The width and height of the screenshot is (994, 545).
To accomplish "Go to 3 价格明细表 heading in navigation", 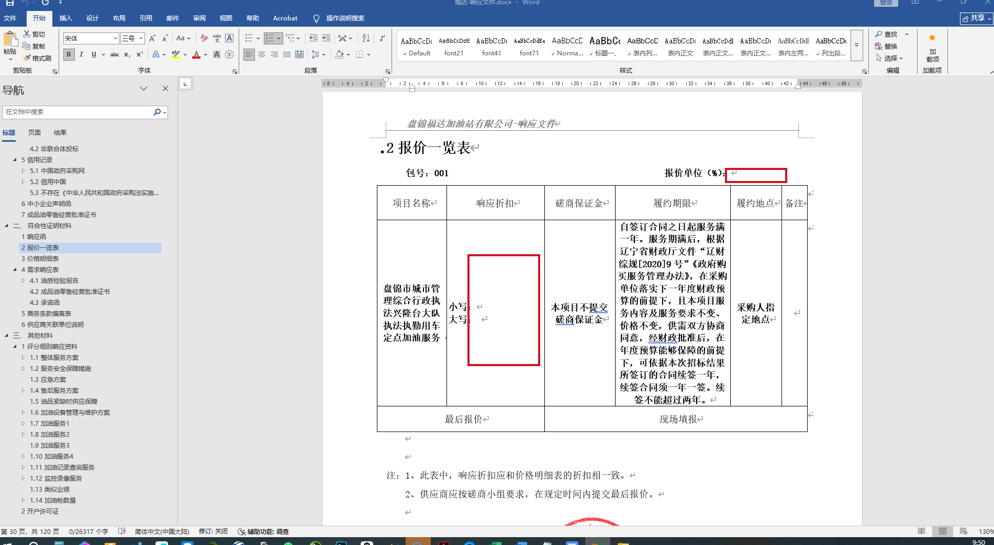I will (x=40, y=259).
